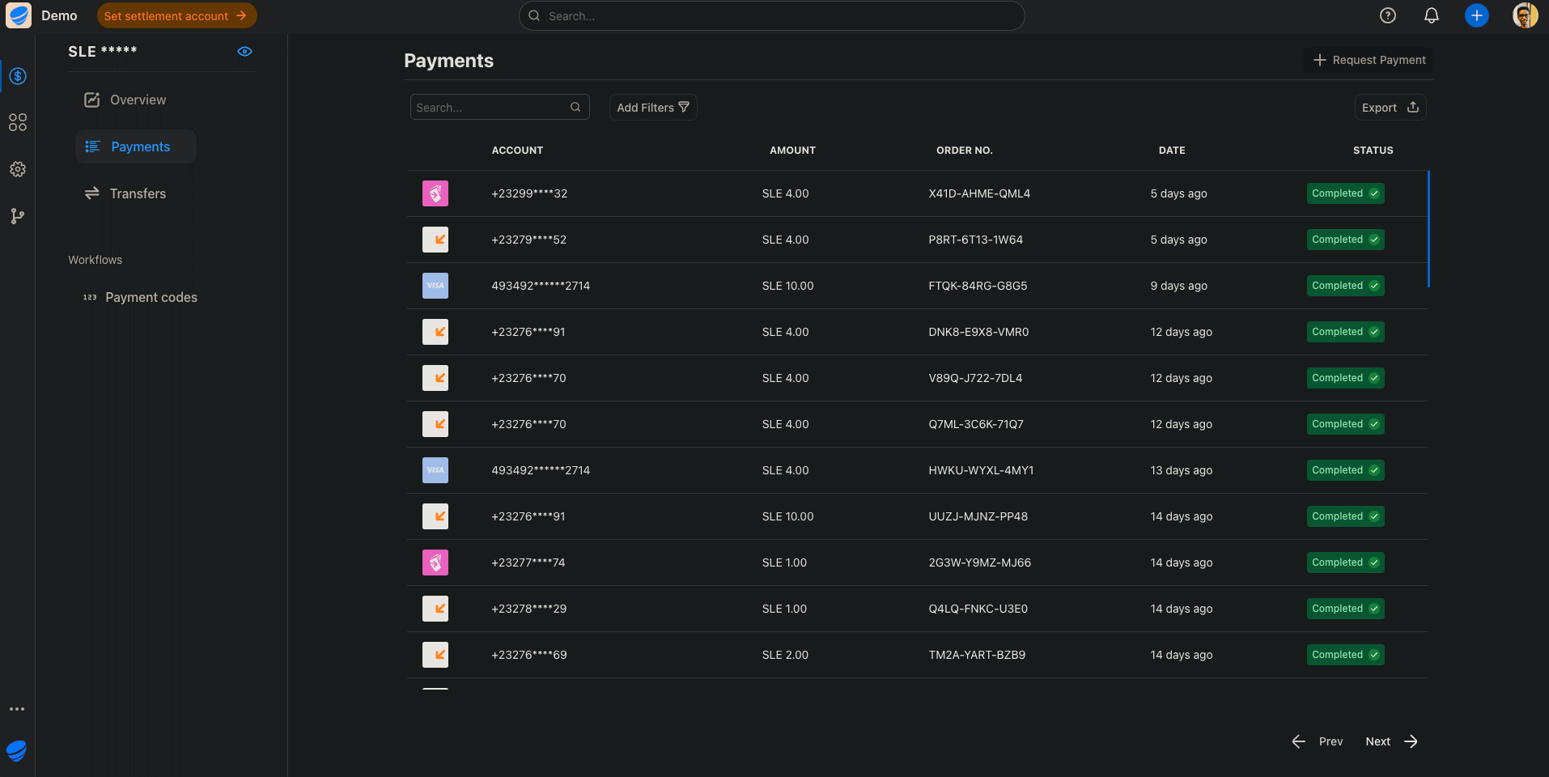Click the 13 days ago date cell
Screen dimensions: 1549x777
(1181, 470)
